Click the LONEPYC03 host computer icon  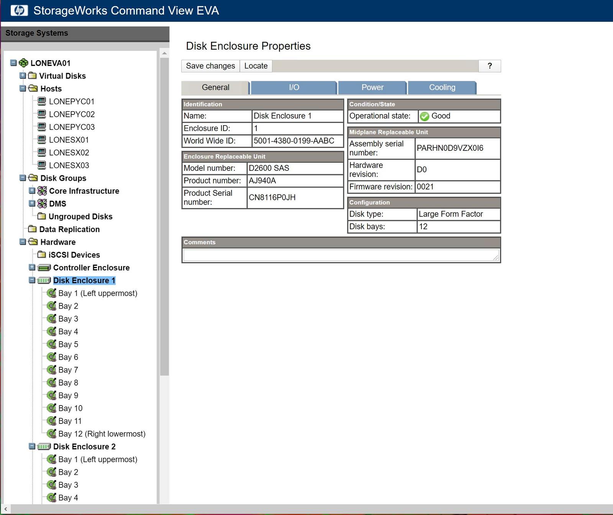(42, 127)
